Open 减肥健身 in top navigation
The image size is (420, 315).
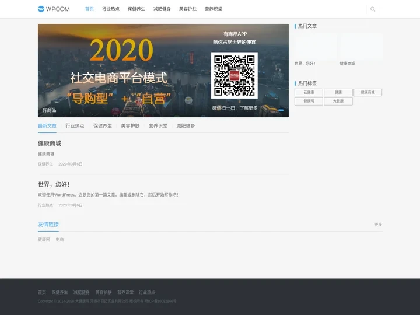pyautogui.click(x=162, y=9)
